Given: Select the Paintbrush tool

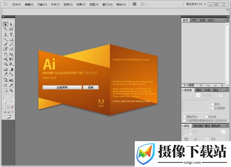Looking at the screenshot, I should tap(5, 44).
